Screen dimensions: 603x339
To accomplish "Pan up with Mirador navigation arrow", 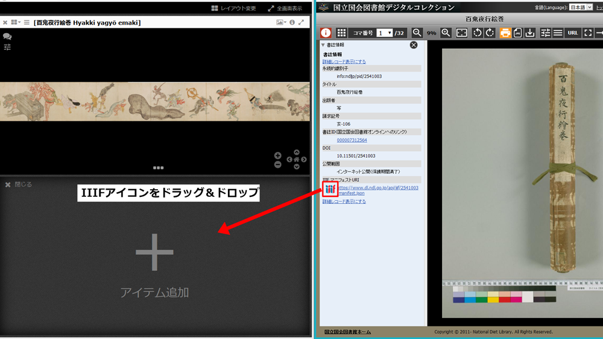I will 297,152.
